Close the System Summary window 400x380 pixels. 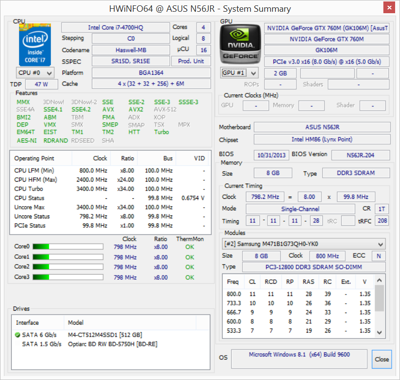(x=389, y=8)
